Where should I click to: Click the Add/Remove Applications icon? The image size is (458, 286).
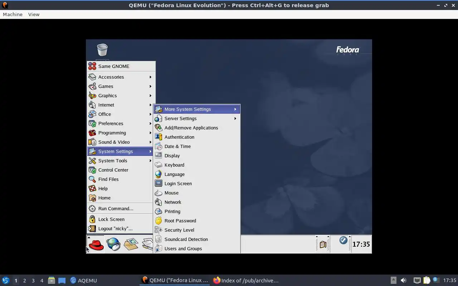click(x=159, y=128)
